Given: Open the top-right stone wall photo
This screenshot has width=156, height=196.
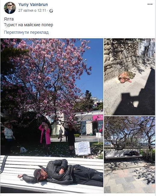Looking at the screenshot, I should tap(129, 77).
